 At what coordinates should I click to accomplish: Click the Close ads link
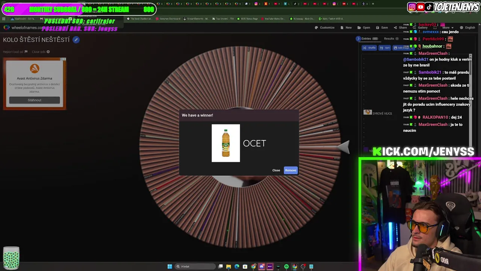[41, 52]
